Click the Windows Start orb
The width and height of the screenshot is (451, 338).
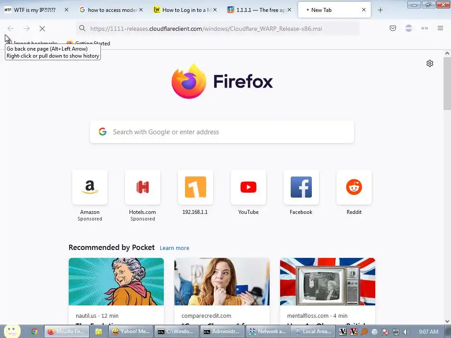click(x=12, y=331)
